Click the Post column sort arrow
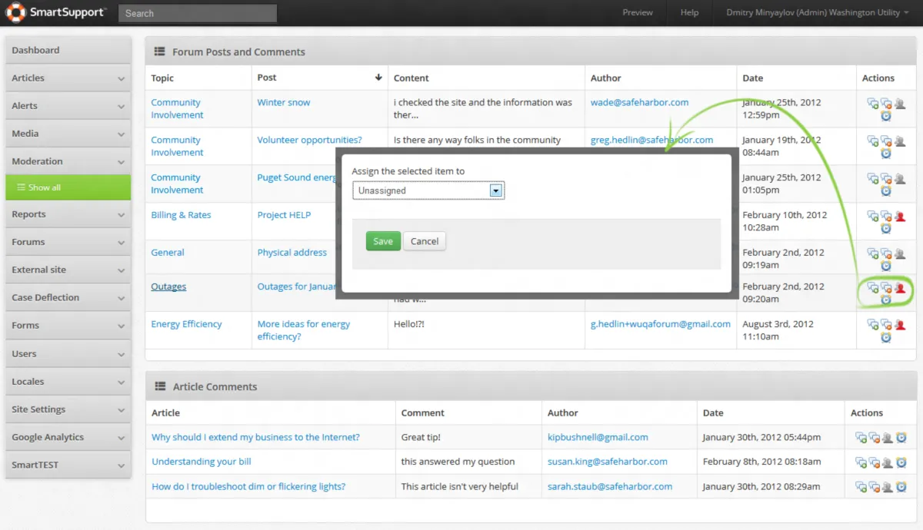Image resolution: width=923 pixels, height=530 pixels. click(378, 78)
